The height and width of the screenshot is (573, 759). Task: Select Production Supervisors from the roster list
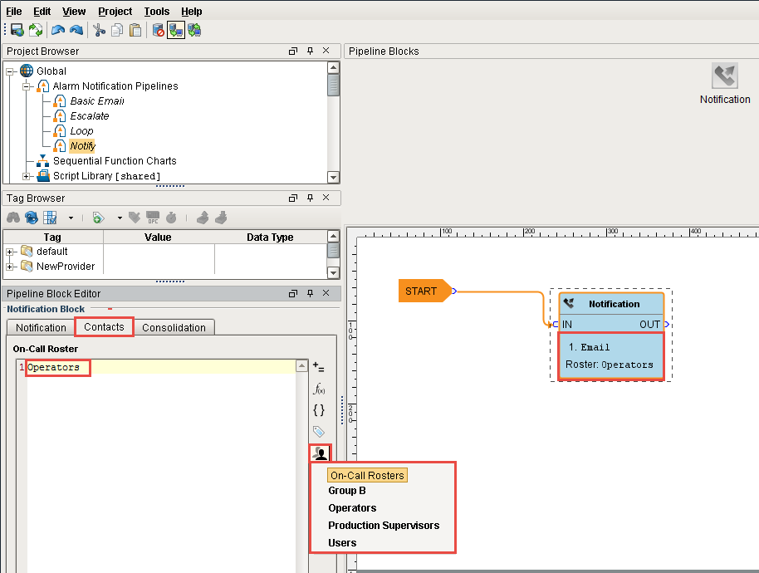pyautogui.click(x=384, y=525)
